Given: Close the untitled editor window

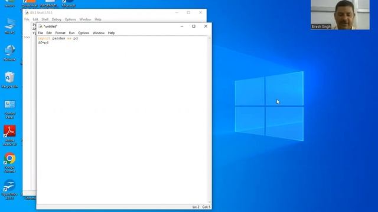Looking at the screenshot, I should [206, 26].
